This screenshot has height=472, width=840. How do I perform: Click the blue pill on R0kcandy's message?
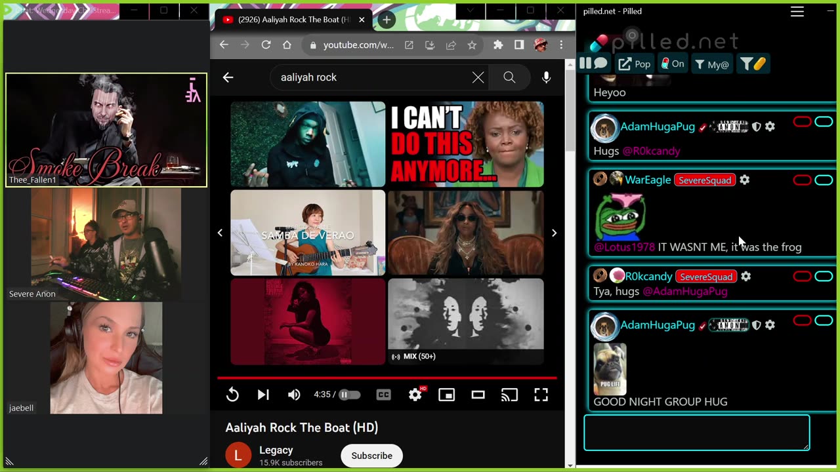pos(824,277)
